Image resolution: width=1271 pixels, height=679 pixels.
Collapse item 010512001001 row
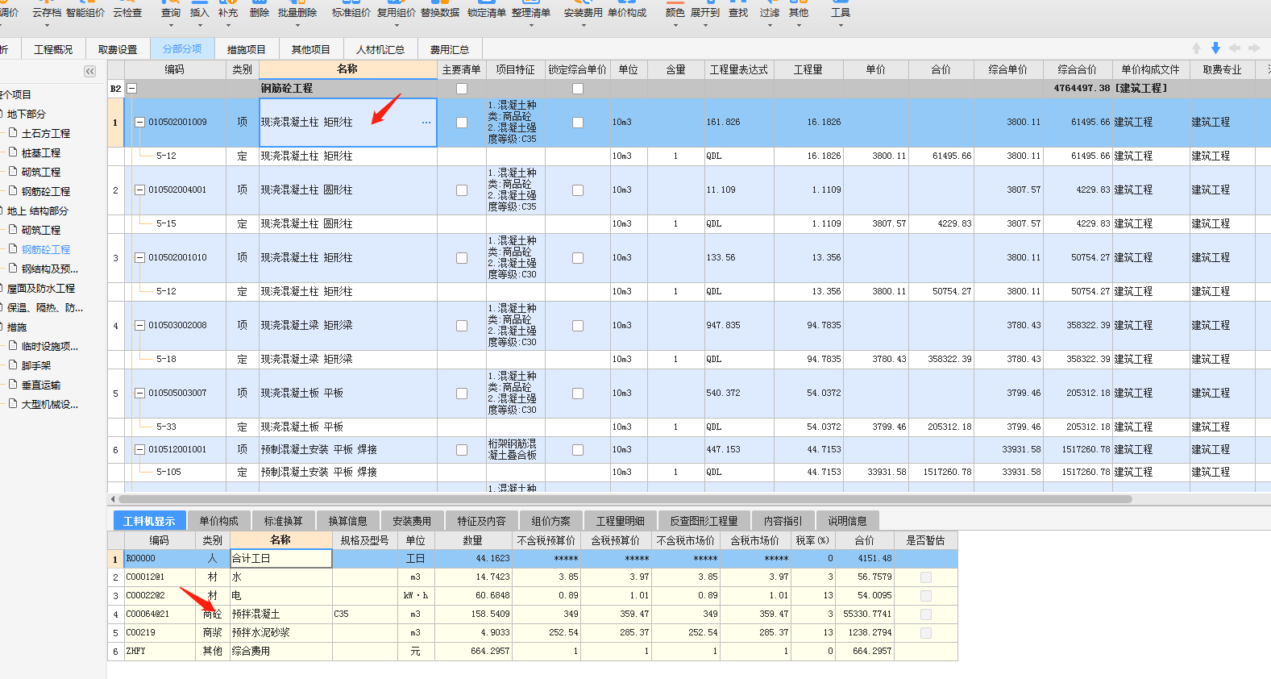click(x=139, y=450)
